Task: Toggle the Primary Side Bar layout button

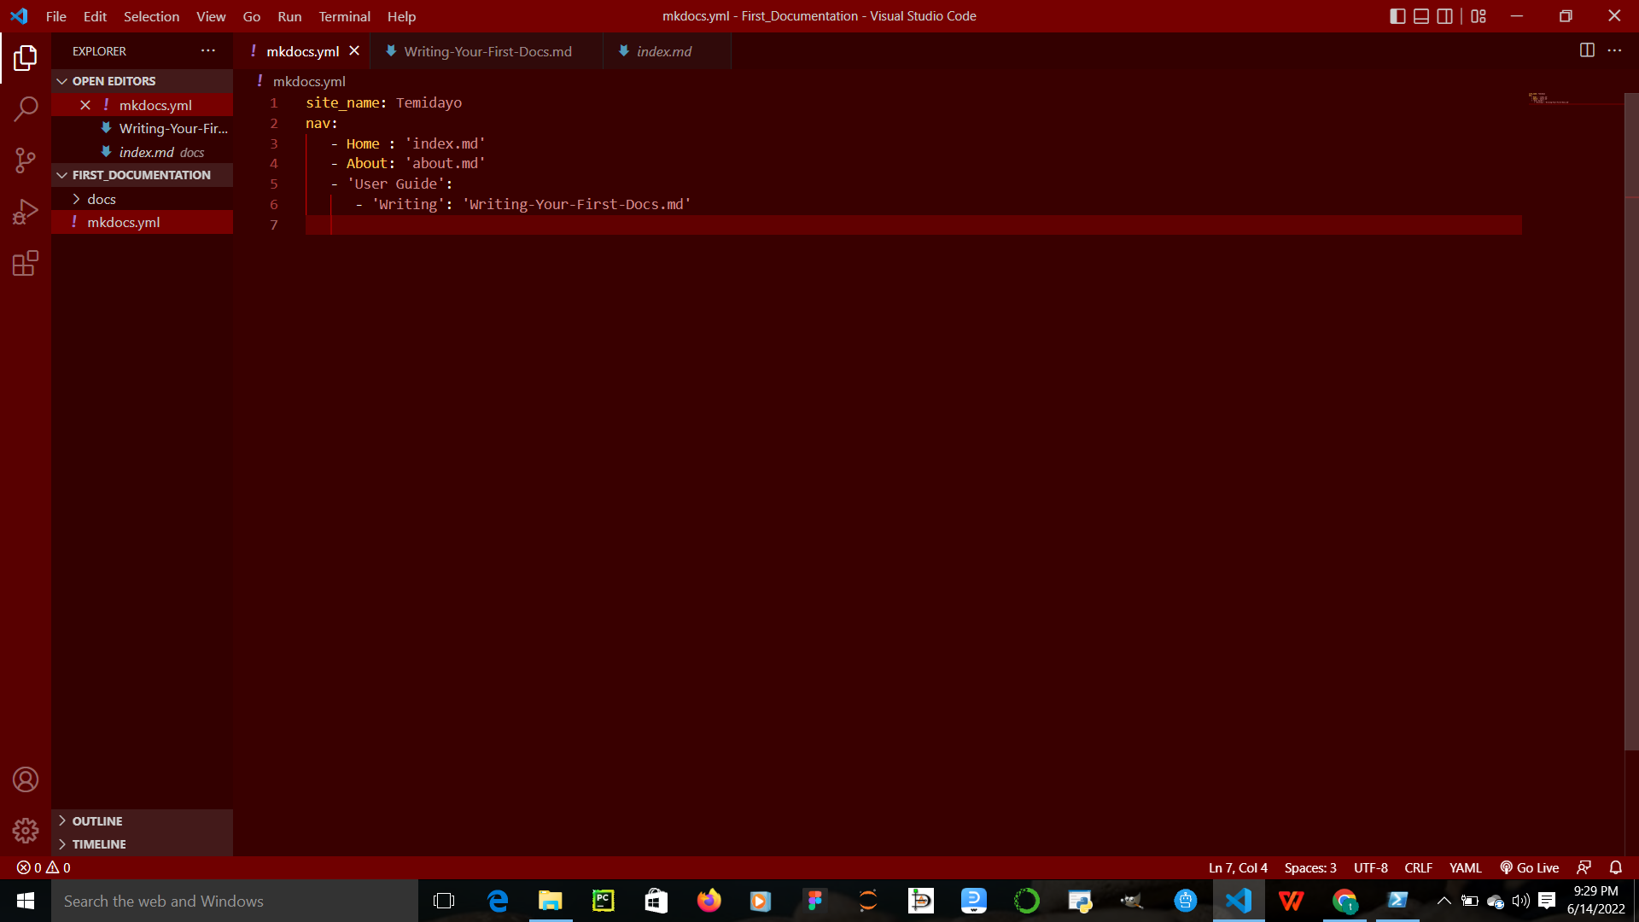Action: [1397, 16]
